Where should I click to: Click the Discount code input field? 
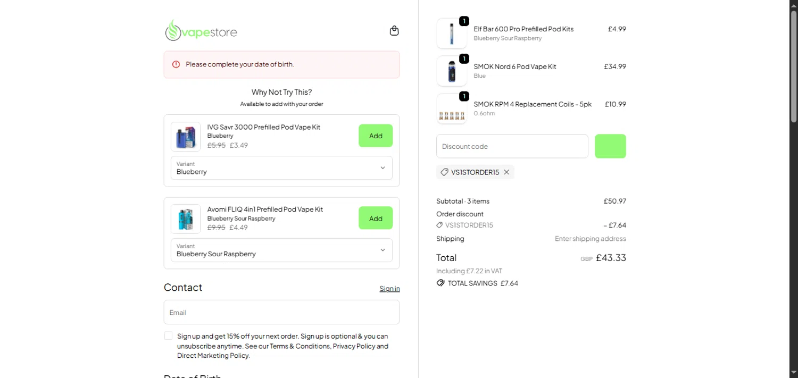[x=512, y=146]
